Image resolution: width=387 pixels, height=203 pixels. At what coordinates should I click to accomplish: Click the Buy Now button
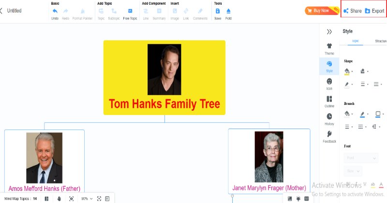[x=322, y=11]
